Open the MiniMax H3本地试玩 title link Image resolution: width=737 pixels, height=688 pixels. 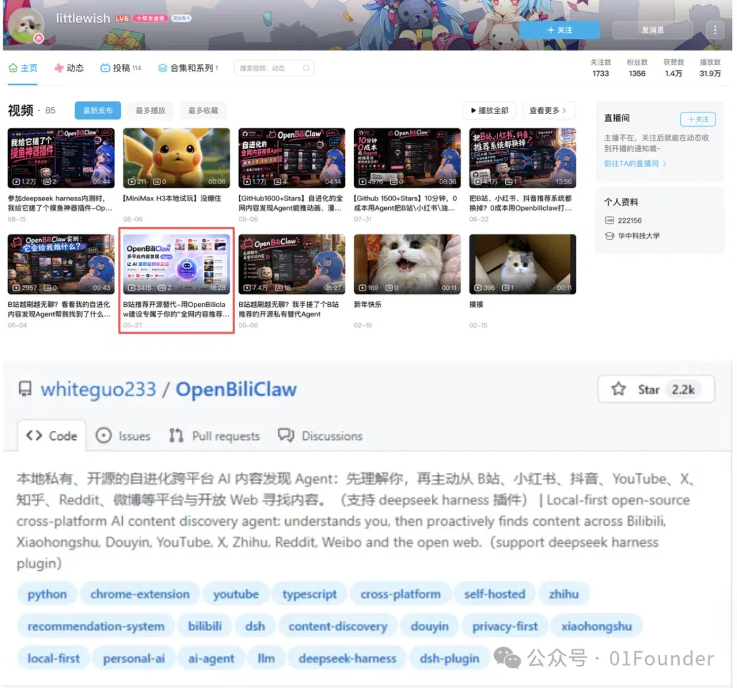tap(172, 198)
